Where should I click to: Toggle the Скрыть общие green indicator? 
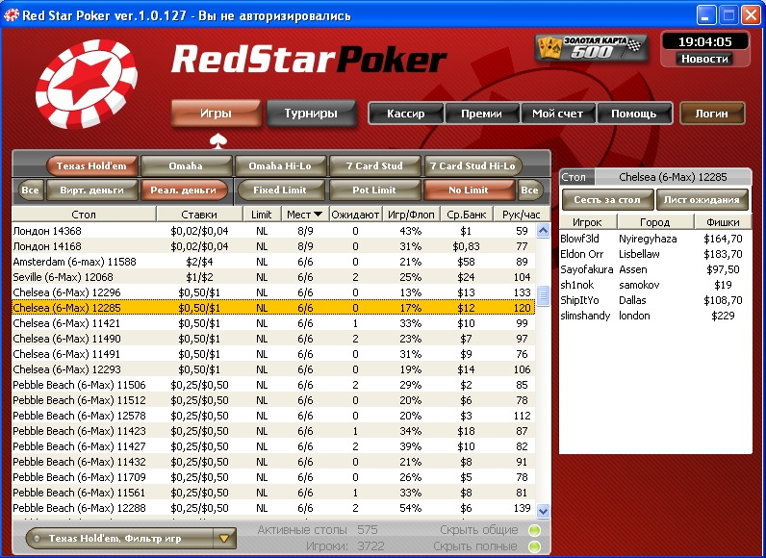tap(534, 530)
